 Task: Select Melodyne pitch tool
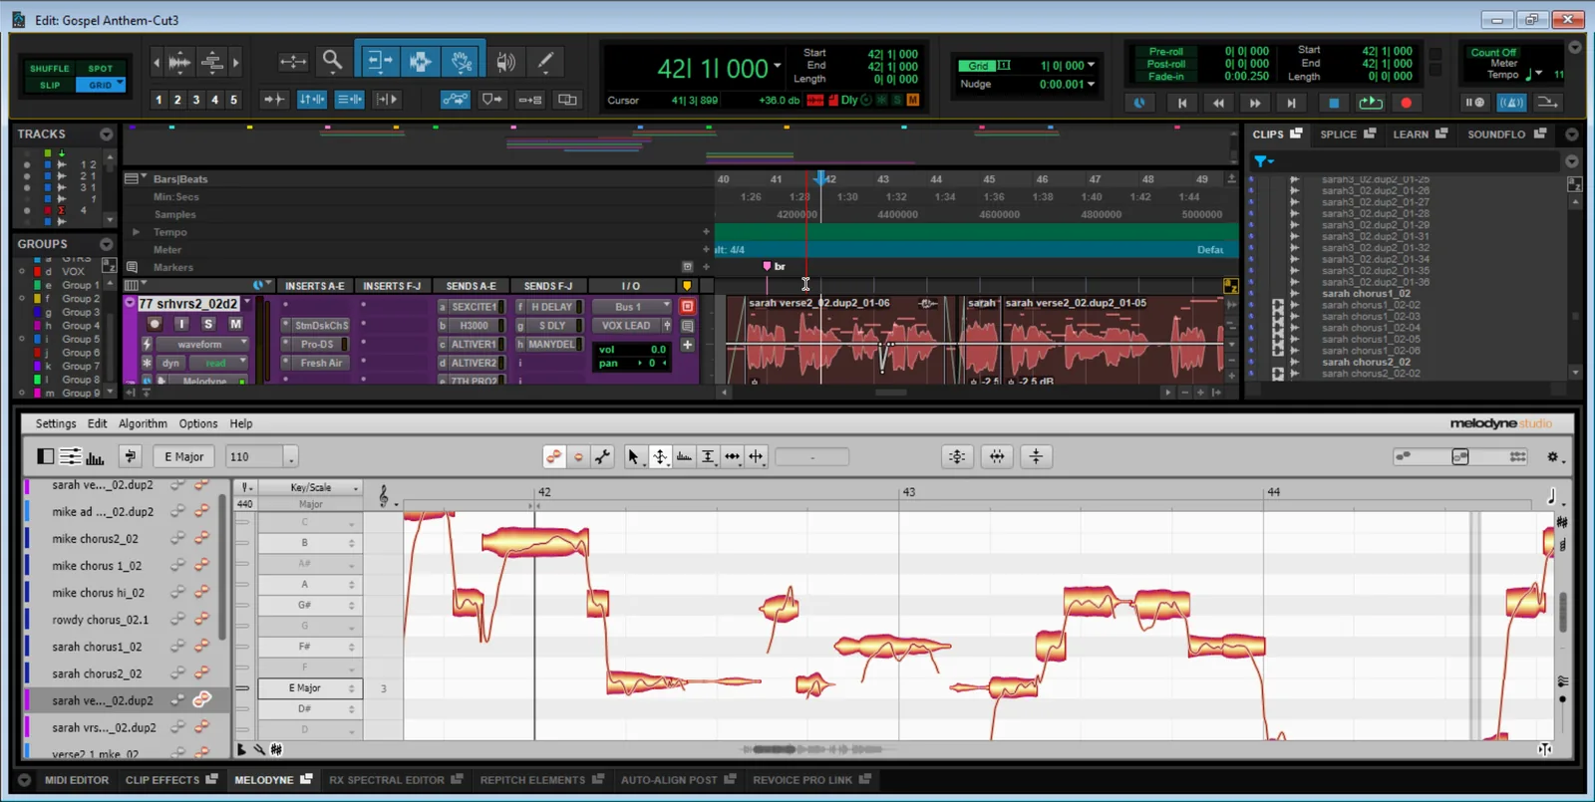point(660,456)
